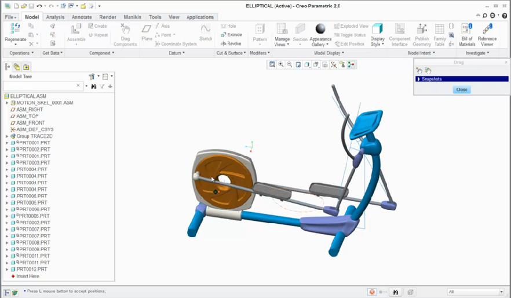This screenshot has width=511, height=298.
Task: Click Edit Position button
Action: coord(349,43)
